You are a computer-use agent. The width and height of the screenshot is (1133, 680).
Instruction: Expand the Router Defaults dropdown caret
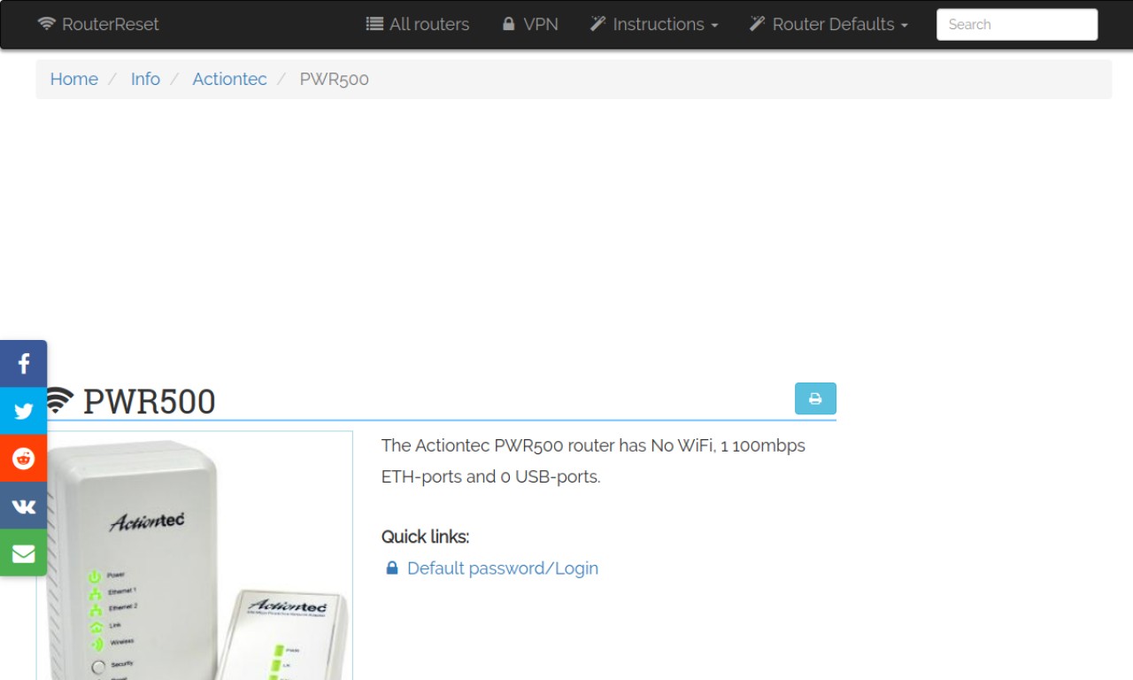click(904, 26)
